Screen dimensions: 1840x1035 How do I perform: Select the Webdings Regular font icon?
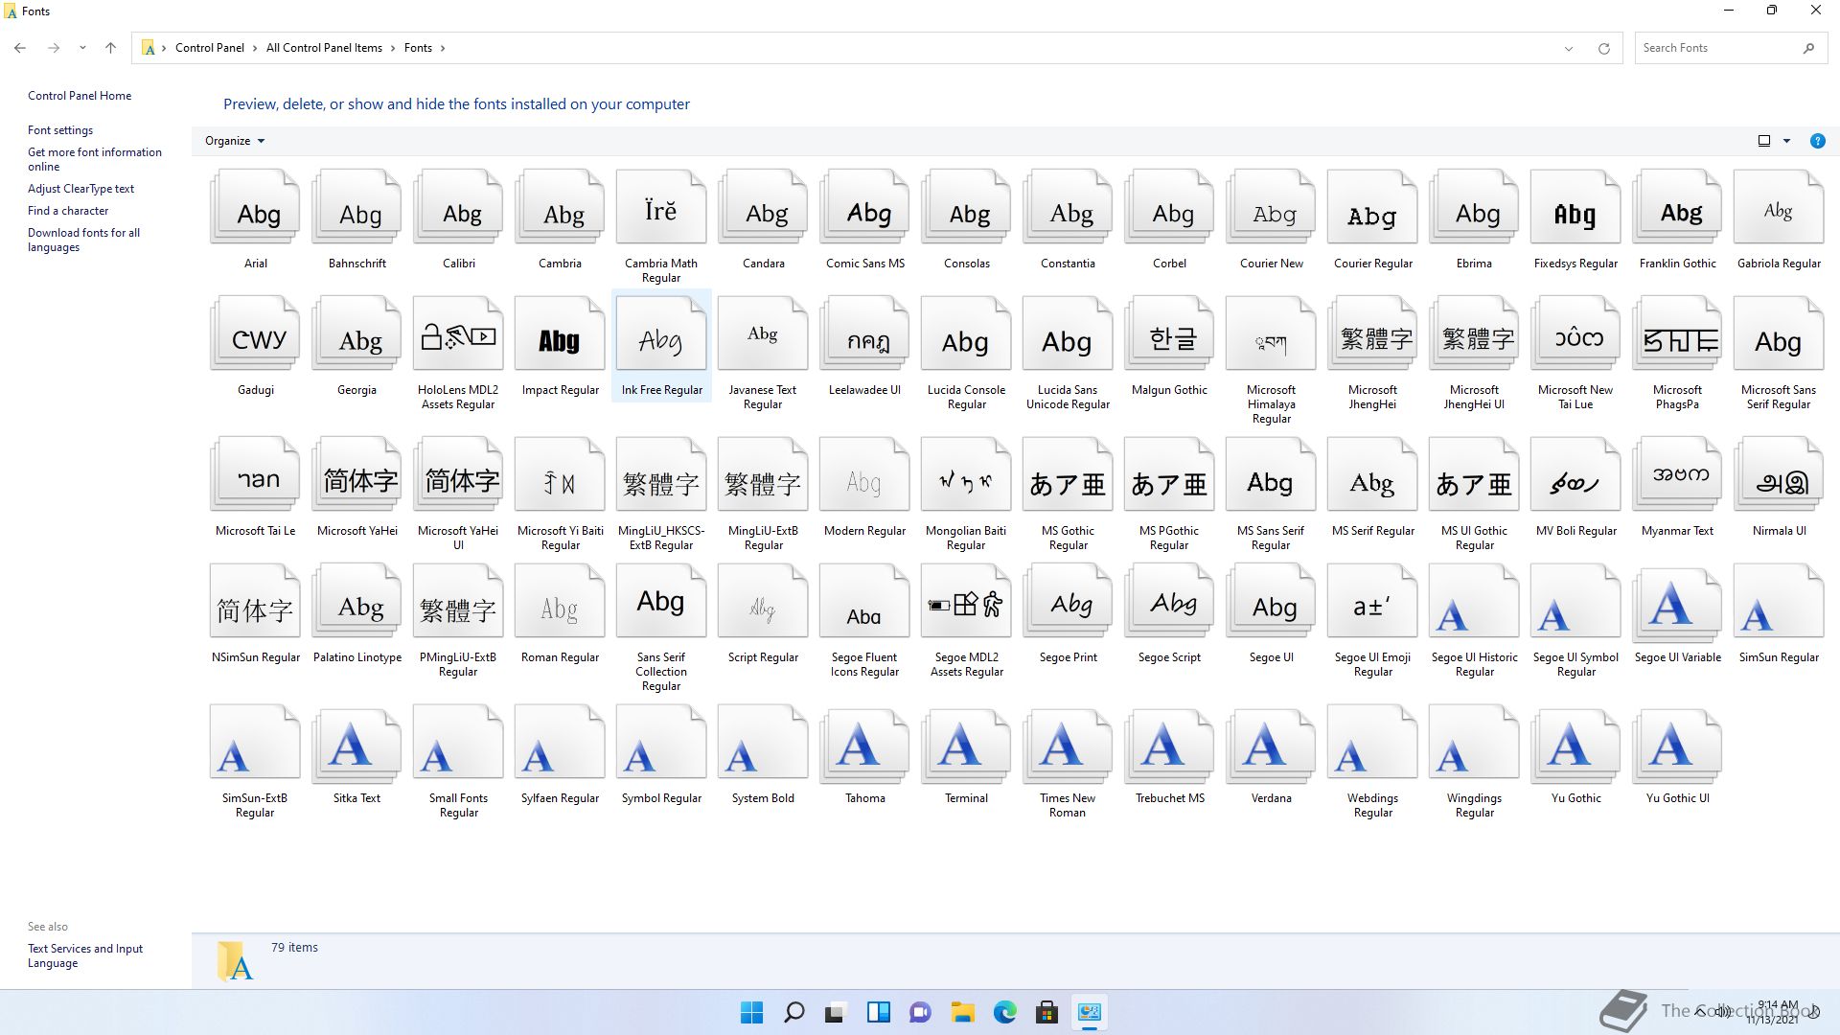tap(1373, 742)
